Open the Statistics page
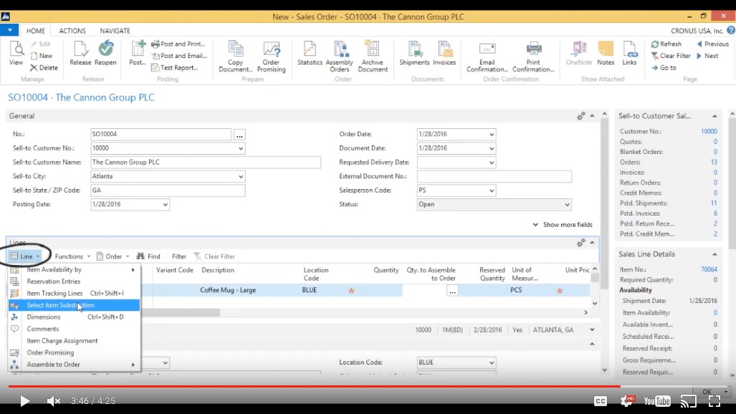Viewport: 736px width, 414px height. (310, 53)
